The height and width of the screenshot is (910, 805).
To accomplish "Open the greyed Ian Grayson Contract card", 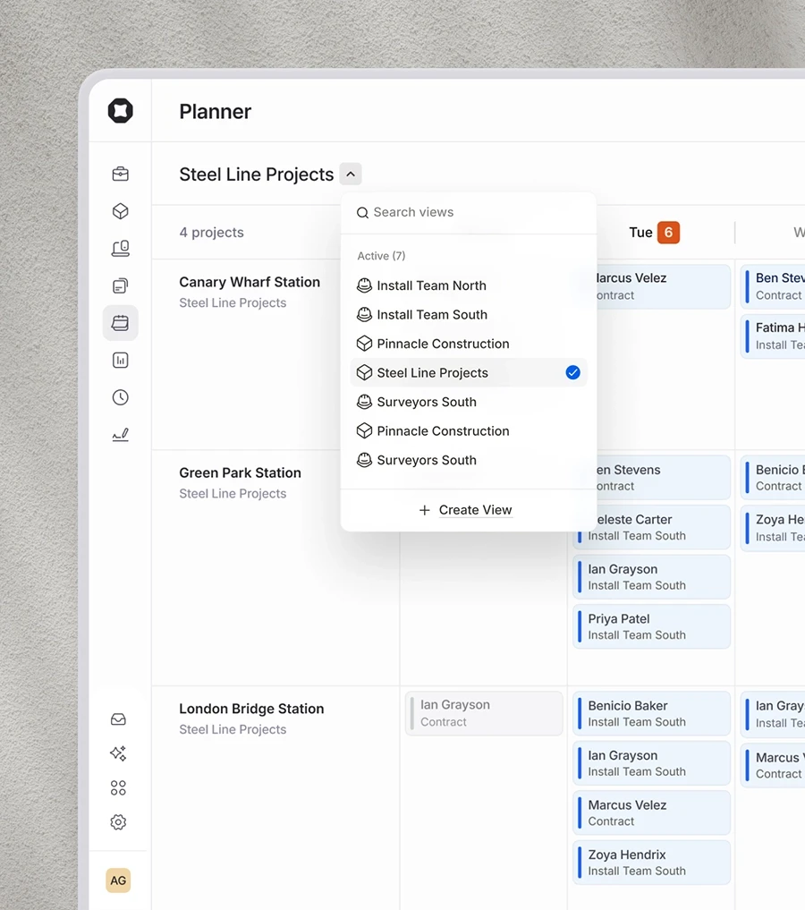I will click(484, 713).
